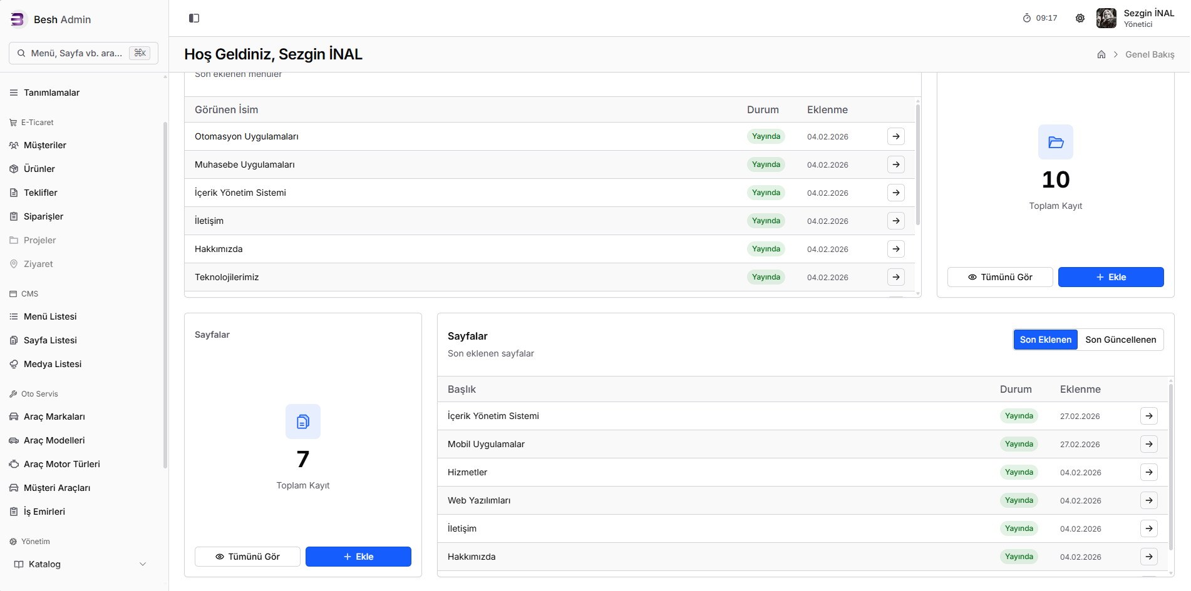Click the pages icon above 7 Toplam Kayıt
Image resolution: width=1191 pixels, height=591 pixels.
click(x=303, y=422)
